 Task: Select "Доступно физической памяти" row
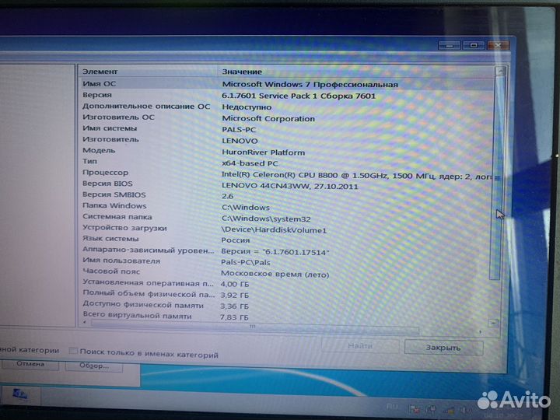pos(287,306)
